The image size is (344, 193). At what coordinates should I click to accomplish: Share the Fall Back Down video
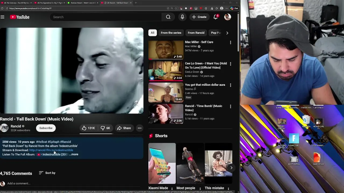point(124,128)
